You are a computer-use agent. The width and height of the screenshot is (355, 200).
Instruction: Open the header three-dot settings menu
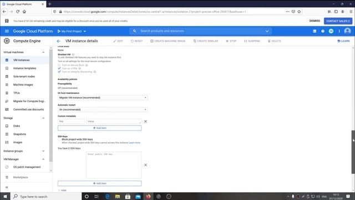[x=339, y=31]
